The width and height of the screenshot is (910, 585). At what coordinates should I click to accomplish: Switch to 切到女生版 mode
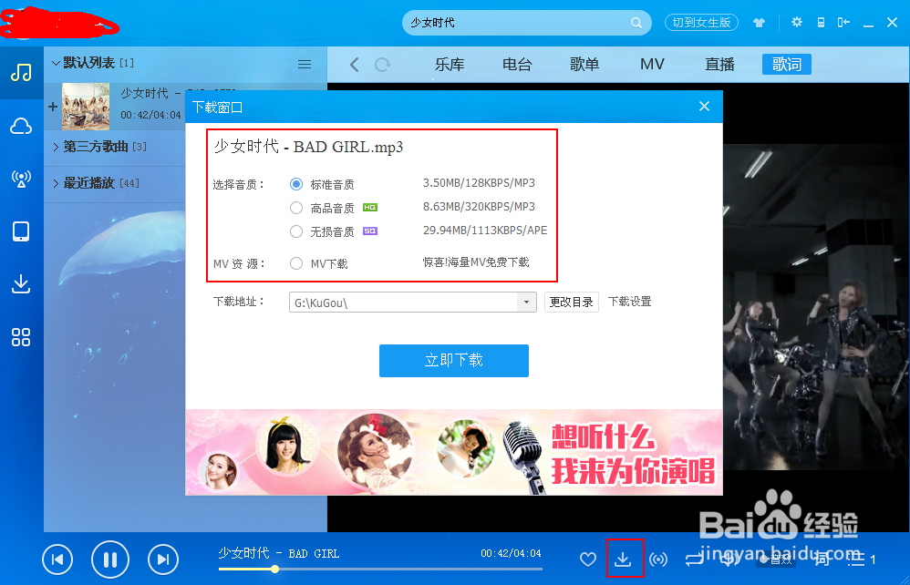click(701, 23)
